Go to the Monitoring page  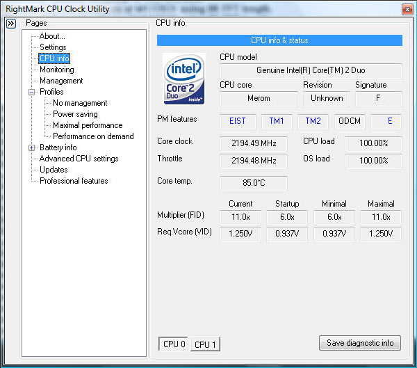[57, 70]
